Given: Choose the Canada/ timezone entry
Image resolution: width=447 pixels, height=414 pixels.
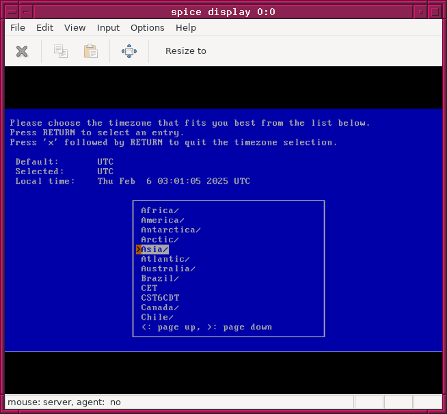Looking at the screenshot, I should point(160,307).
